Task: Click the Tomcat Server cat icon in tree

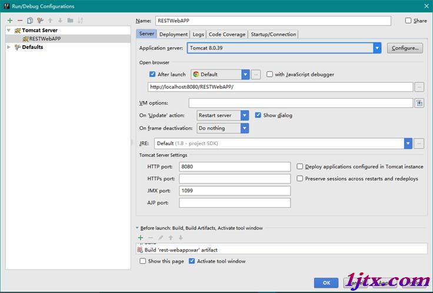Action: click(18, 31)
